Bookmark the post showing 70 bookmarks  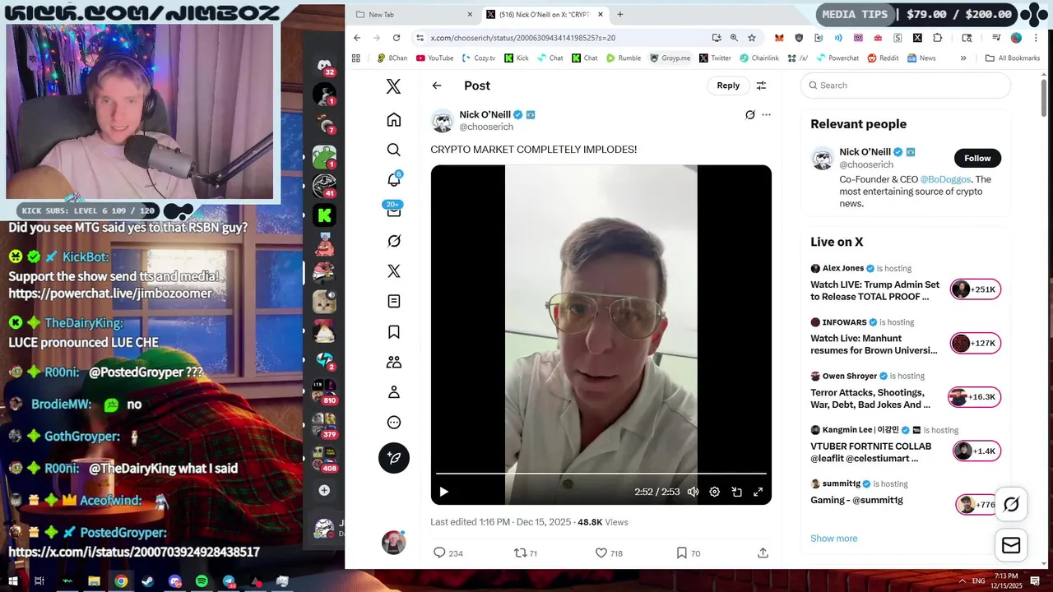point(688,553)
